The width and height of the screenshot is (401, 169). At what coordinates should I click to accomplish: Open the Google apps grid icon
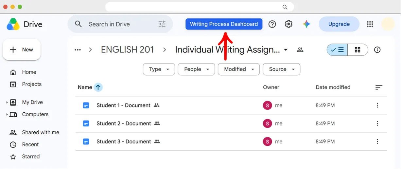click(370, 24)
